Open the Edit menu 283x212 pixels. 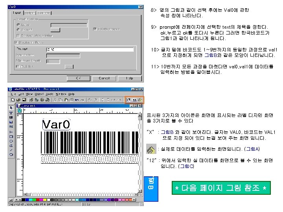21,94
